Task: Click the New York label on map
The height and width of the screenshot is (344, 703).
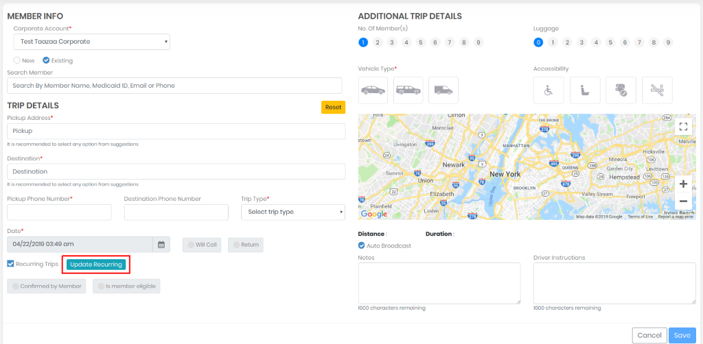Action: click(505, 173)
